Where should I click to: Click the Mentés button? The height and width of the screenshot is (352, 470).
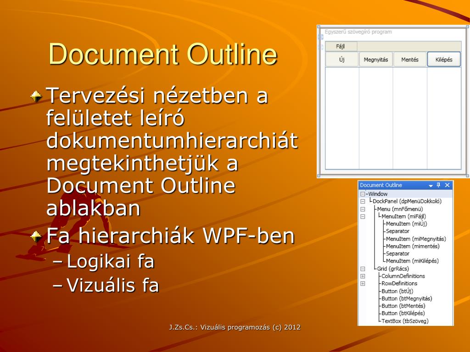pos(410,59)
